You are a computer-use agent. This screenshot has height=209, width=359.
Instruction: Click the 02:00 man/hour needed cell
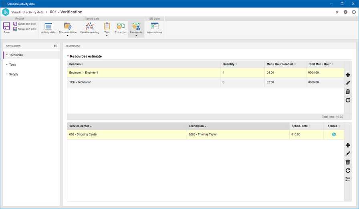(x=285, y=82)
